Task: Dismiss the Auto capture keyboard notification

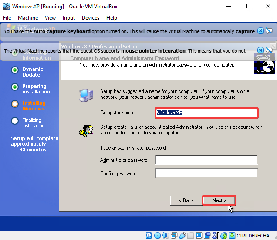Action: coord(260,31)
